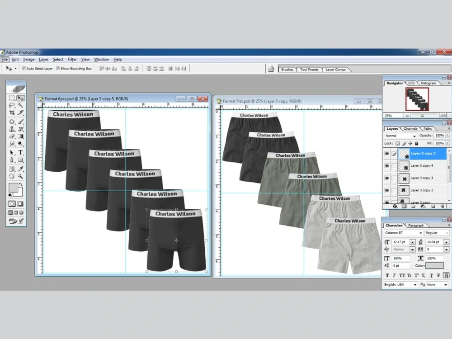452x339 pixels.
Task: Choose the Blur tool
Action: [12, 143]
